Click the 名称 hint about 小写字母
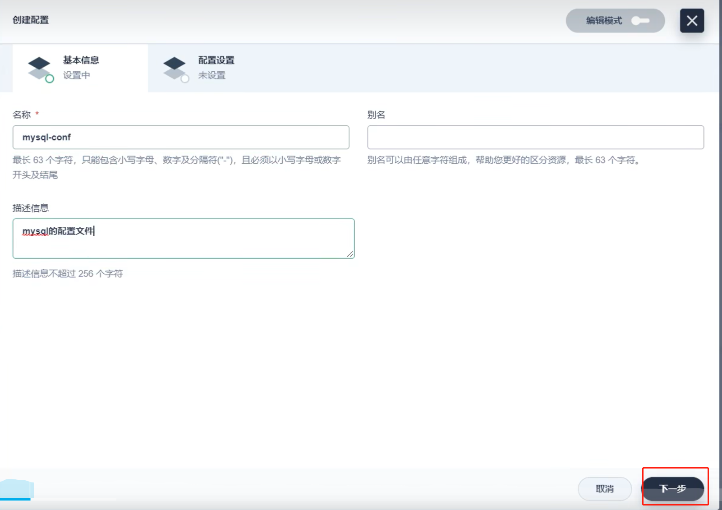Viewport: 722px width, 510px height. pos(177,167)
